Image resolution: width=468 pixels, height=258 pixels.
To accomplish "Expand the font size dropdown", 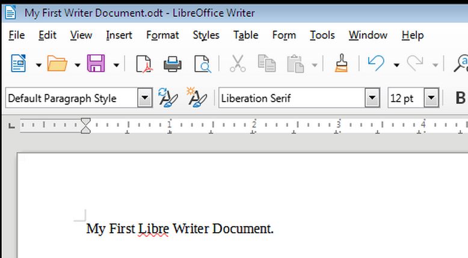I will tap(431, 98).
